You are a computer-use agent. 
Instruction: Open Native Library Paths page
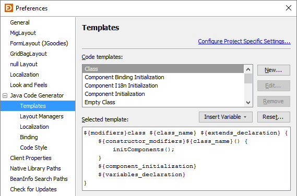35,168
